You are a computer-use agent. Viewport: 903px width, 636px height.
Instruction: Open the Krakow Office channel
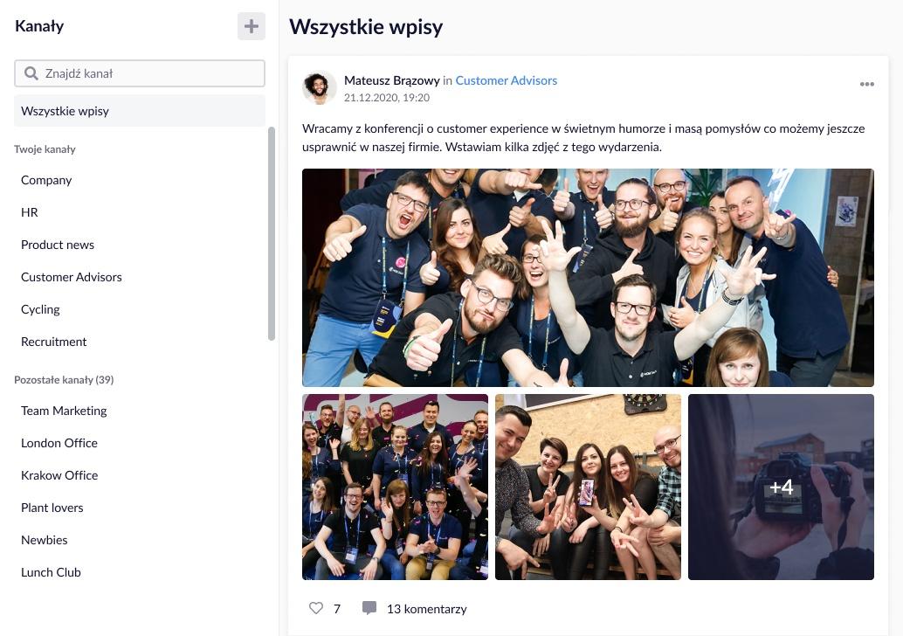click(59, 475)
